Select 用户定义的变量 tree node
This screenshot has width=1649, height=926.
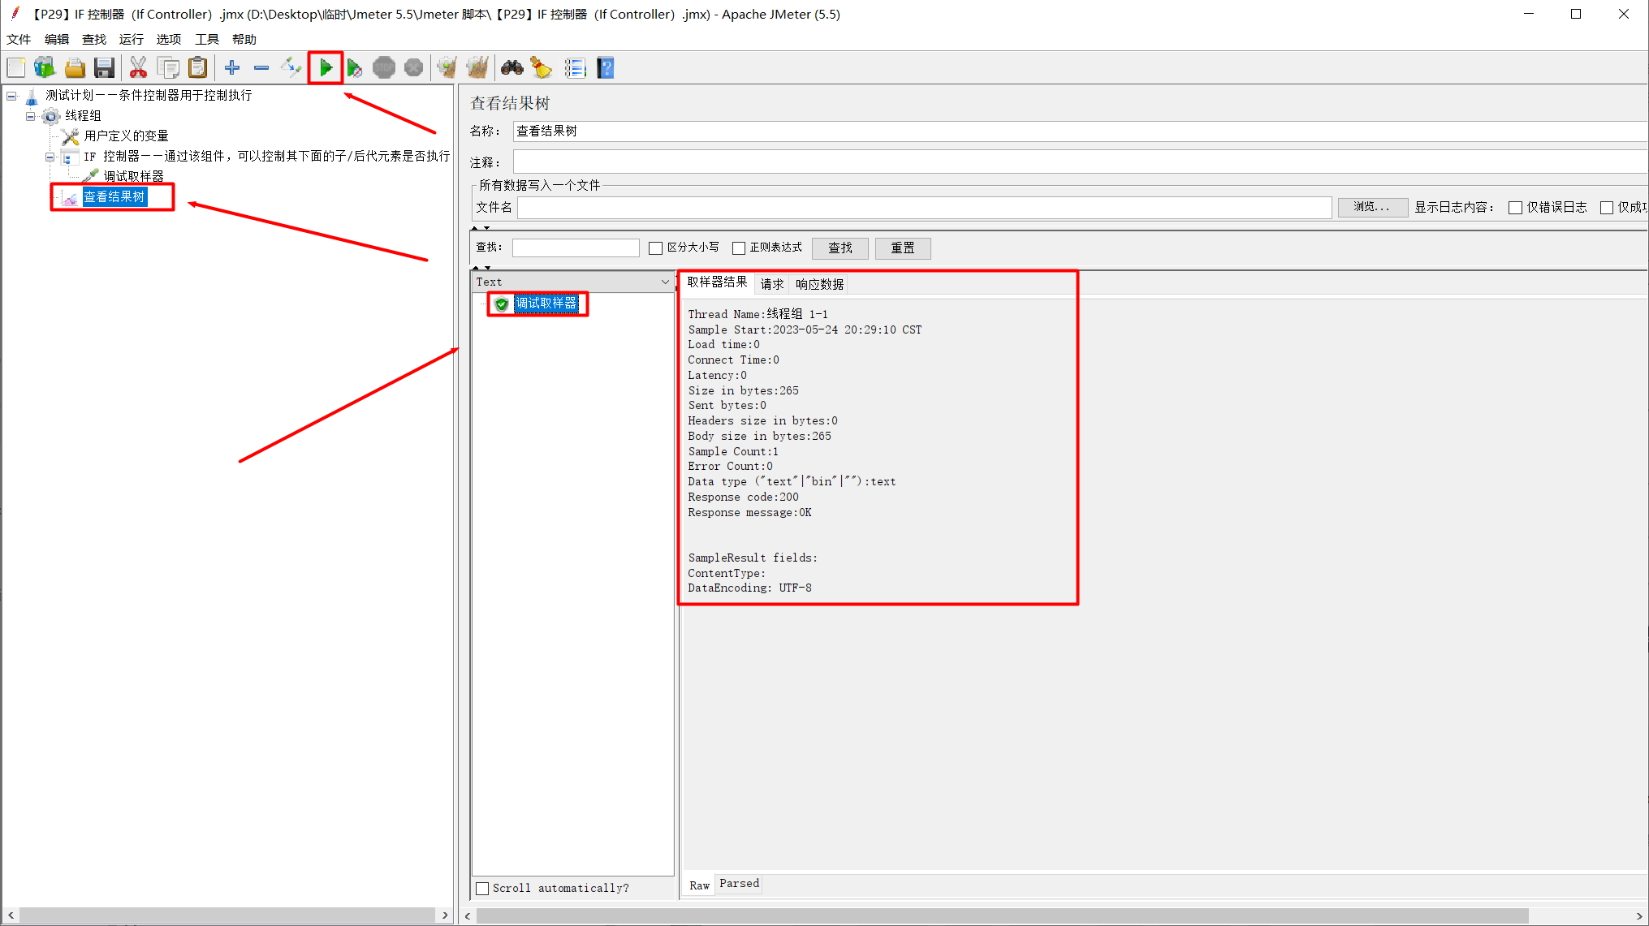(x=127, y=136)
